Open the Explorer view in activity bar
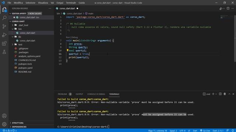This screenshot has height=132, width=236. [x=4, y=10]
